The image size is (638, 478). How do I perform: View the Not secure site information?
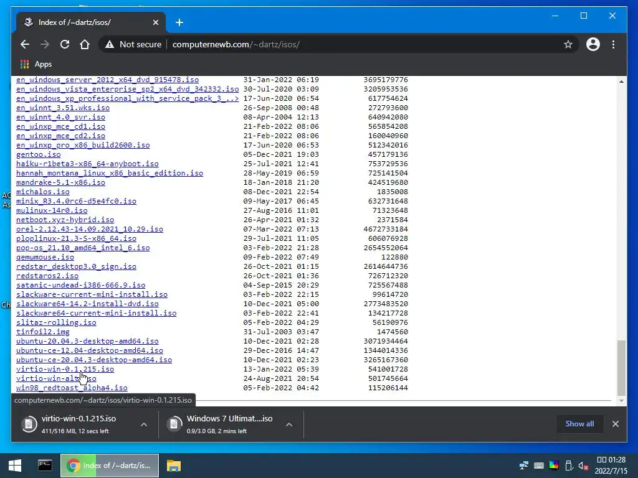[133, 44]
